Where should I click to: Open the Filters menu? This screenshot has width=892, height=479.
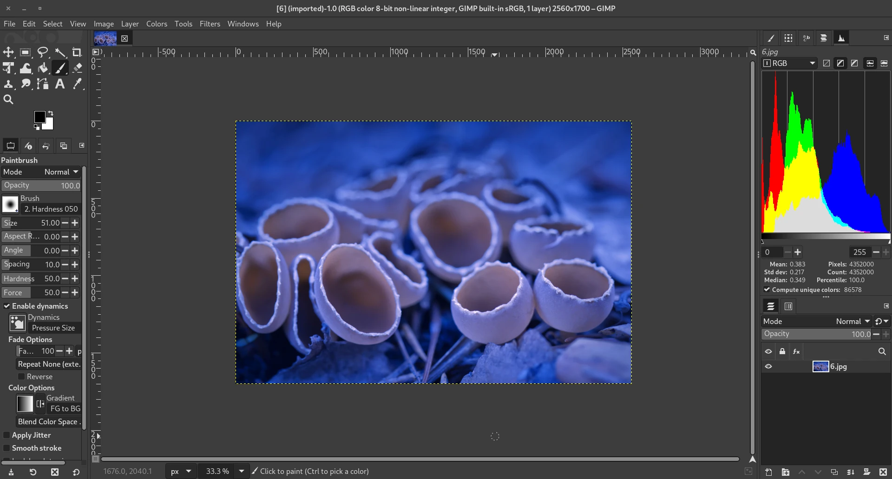(210, 24)
